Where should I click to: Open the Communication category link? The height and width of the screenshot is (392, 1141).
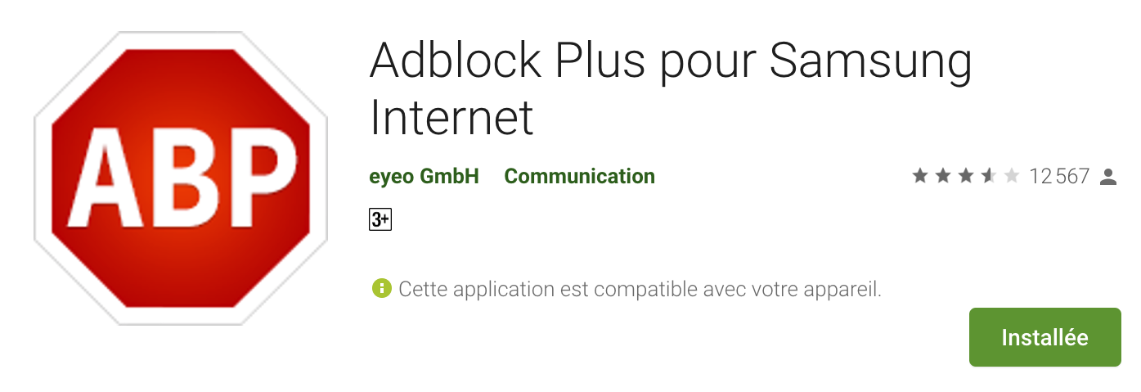pos(579,176)
